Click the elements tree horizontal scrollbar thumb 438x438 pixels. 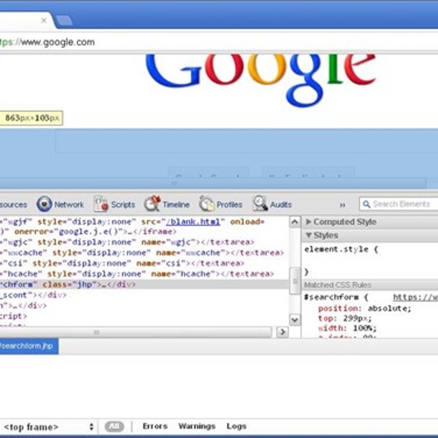pos(135,332)
